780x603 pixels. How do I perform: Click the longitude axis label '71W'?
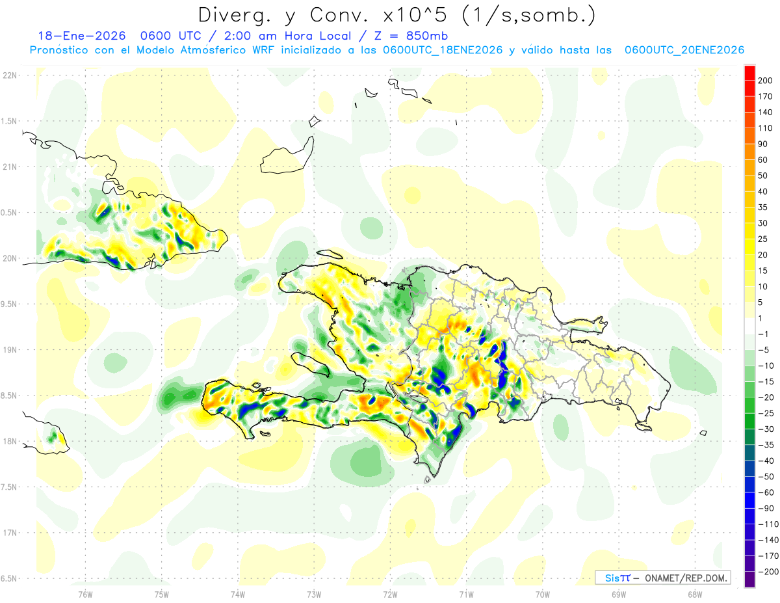(466, 595)
